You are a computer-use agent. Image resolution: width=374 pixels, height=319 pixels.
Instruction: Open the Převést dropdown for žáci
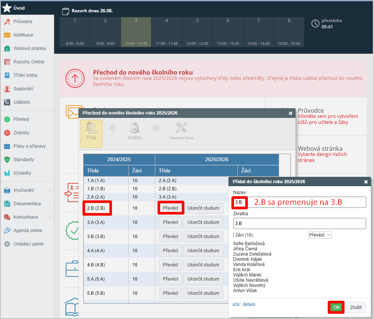[320, 235]
